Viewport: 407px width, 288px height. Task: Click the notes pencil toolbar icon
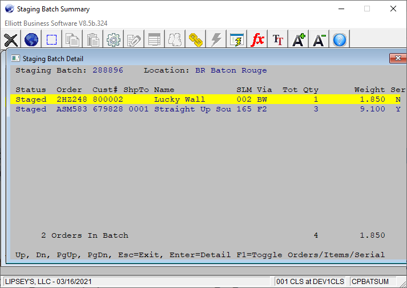click(134, 40)
